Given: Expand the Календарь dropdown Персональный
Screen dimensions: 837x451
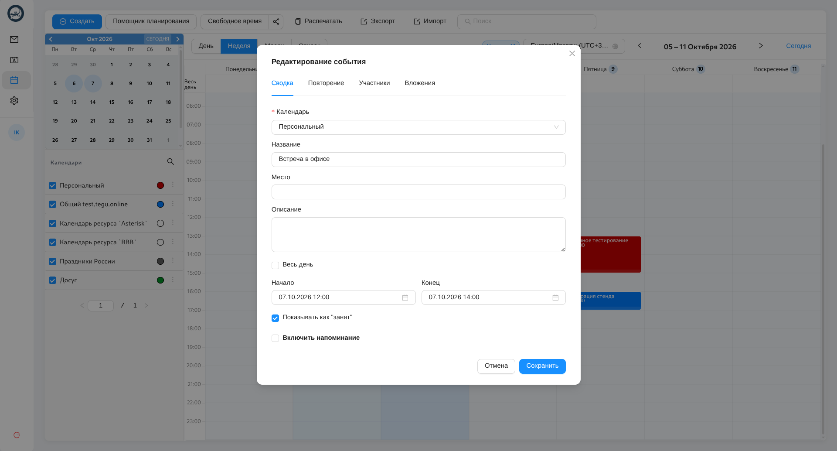Looking at the screenshot, I should pyautogui.click(x=418, y=127).
